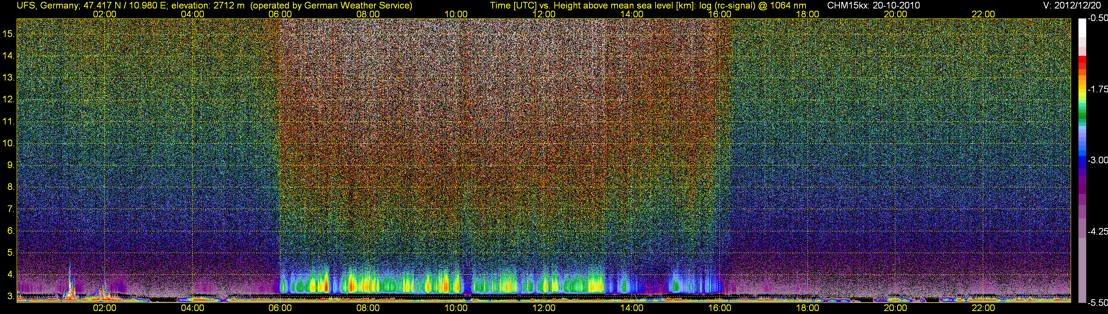
Task: Click the 10:00 label on the top time axis
Action: click(456, 14)
